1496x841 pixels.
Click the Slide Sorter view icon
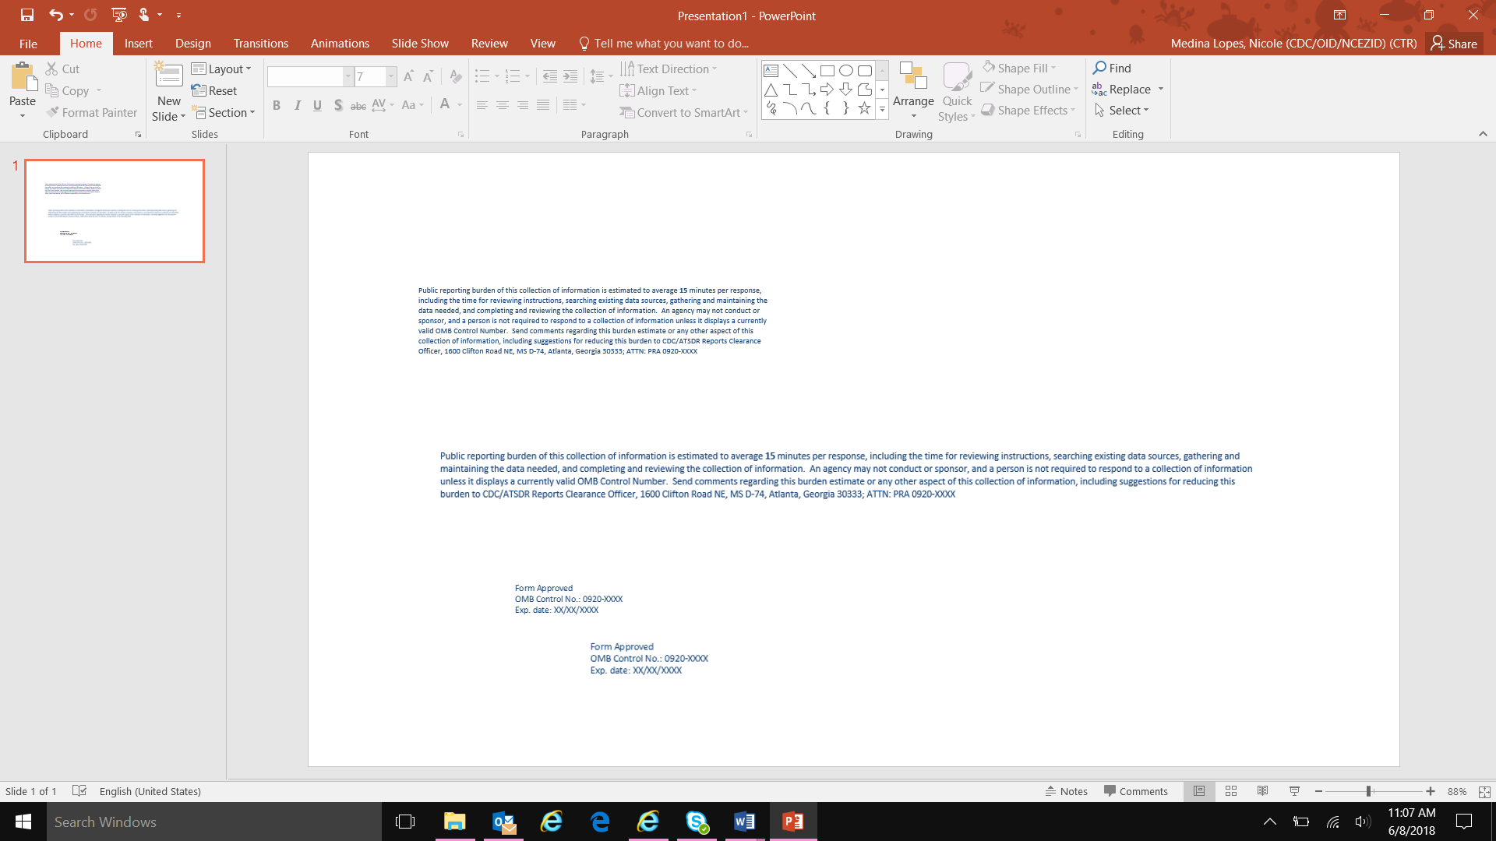[x=1231, y=791]
